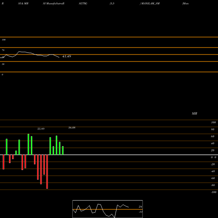The width and height of the screenshot is (218, 218).
Task: Click the 'SI MunafaSutraR' header text
Action: (54, 3)
